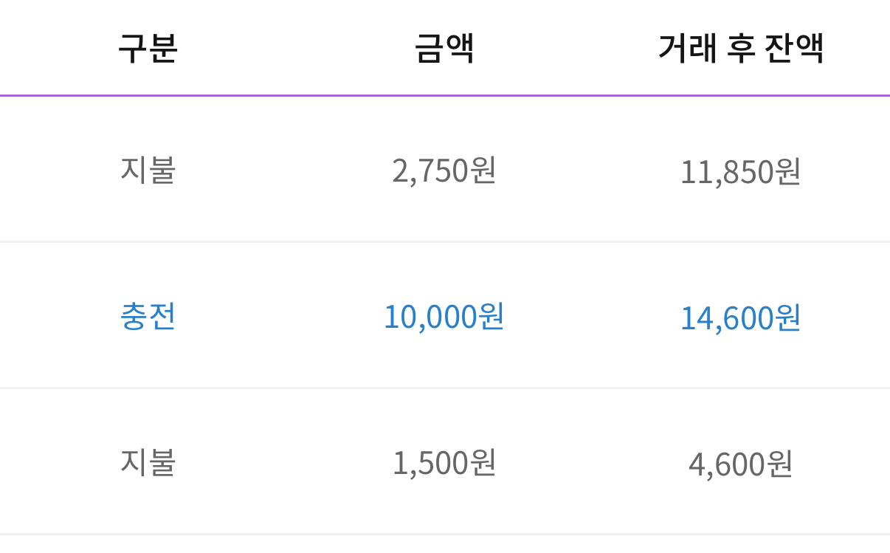
Task: Click the 원 suffix after 10,000
Action: (491, 317)
